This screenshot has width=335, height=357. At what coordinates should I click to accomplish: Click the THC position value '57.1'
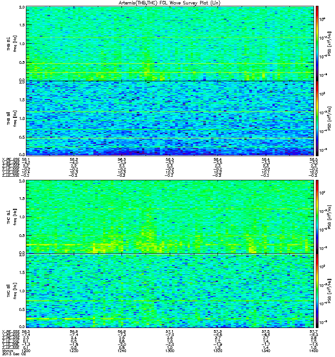(x=170, y=332)
